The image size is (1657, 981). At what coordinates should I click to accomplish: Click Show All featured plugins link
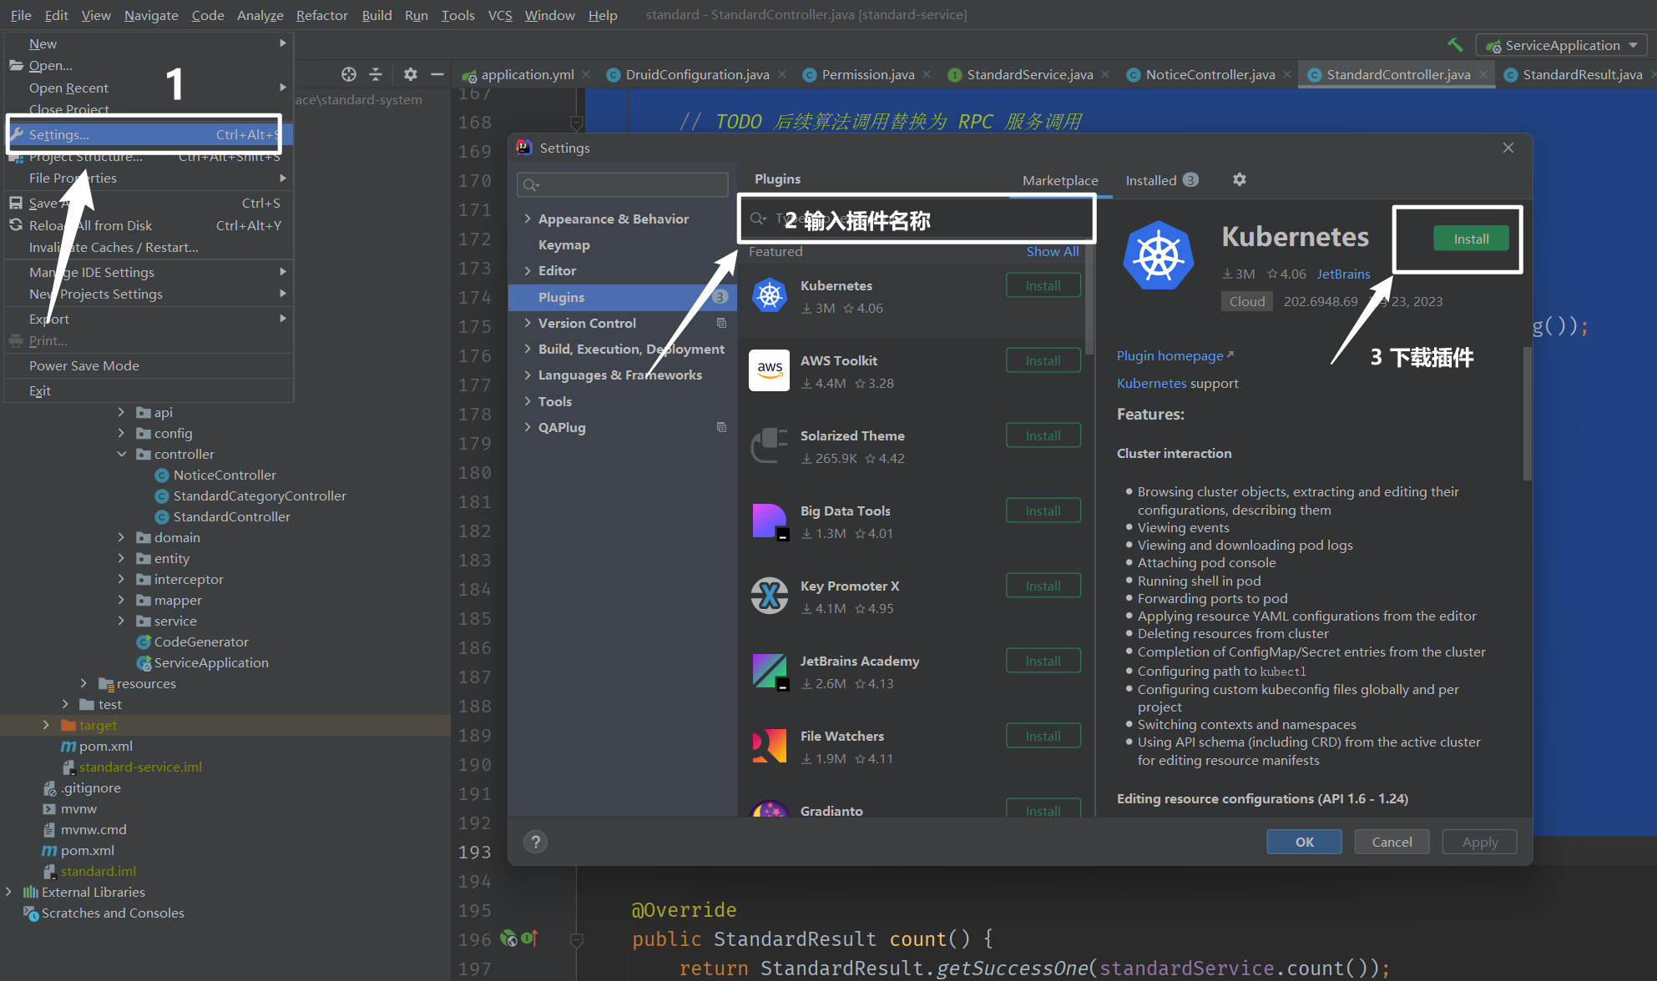(x=1052, y=251)
